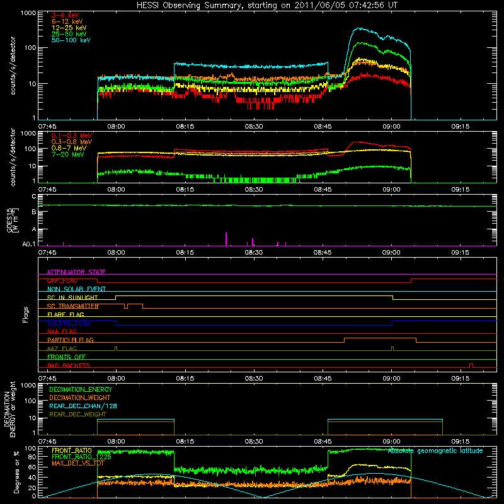Choose the blue ECLIPSE_FLAG label
The width and height of the screenshot is (504, 504).
point(69,323)
